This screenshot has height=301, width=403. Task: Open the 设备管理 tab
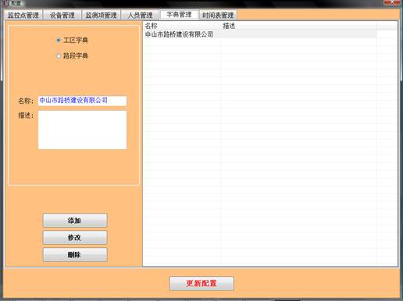pyautogui.click(x=62, y=15)
